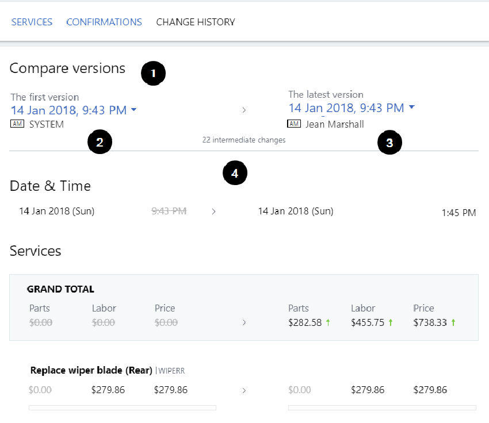The image size is (489, 423).
Task: Click the green arrow next to Labor $455.75
Action: coord(391,323)
